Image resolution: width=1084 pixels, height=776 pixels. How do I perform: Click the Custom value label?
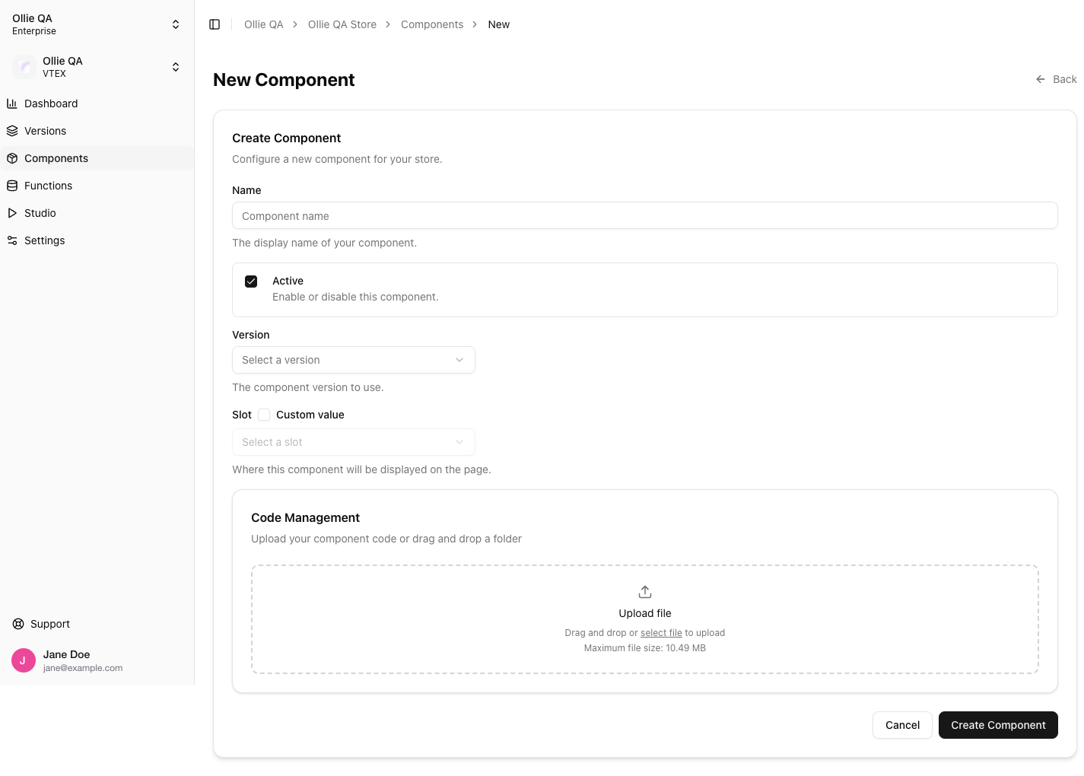point(310,415)
